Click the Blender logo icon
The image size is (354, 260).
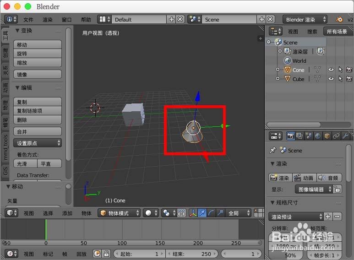click(x=339, y=20)
